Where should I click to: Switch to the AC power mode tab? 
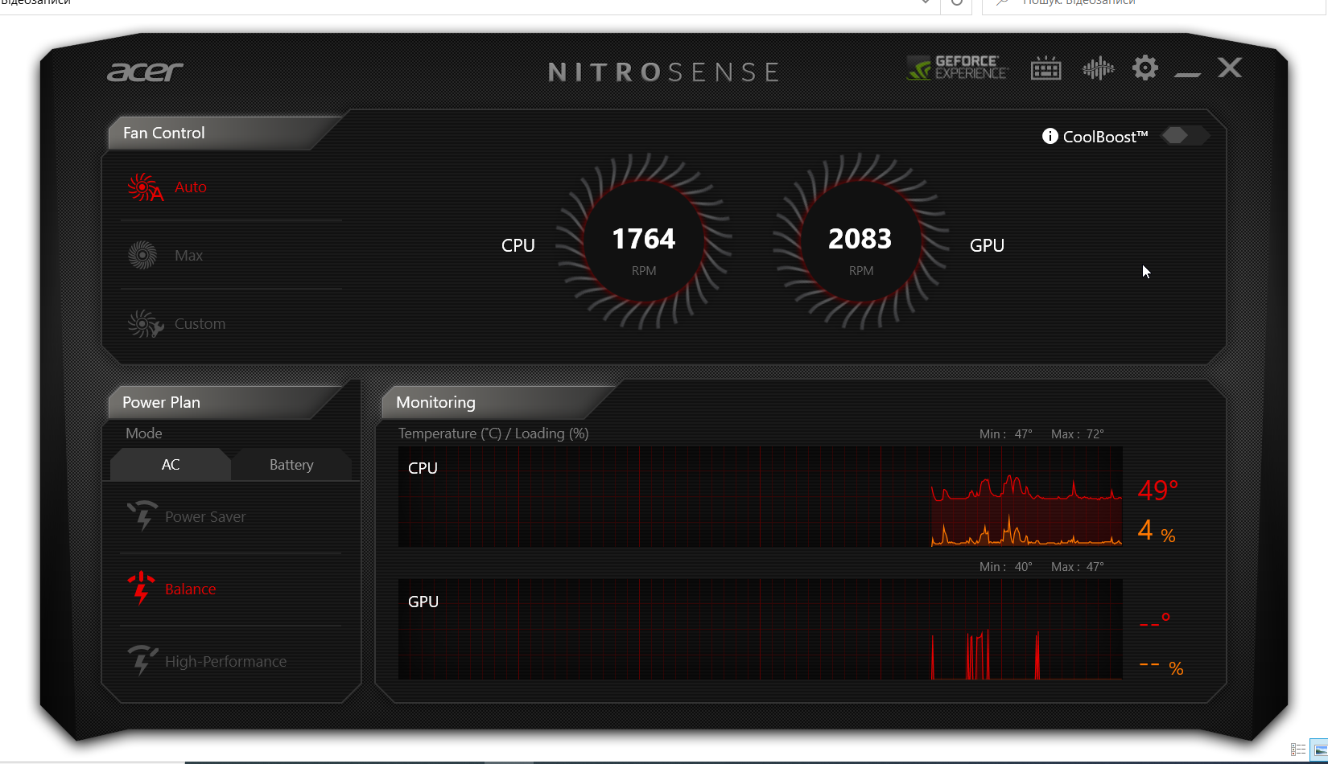(x=171, y=465)
